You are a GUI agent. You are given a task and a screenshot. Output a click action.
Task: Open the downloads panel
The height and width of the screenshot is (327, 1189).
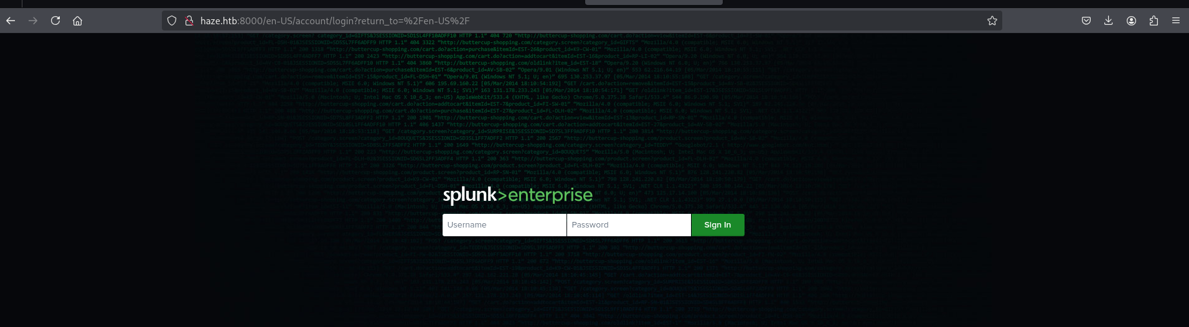point(1109,21)
